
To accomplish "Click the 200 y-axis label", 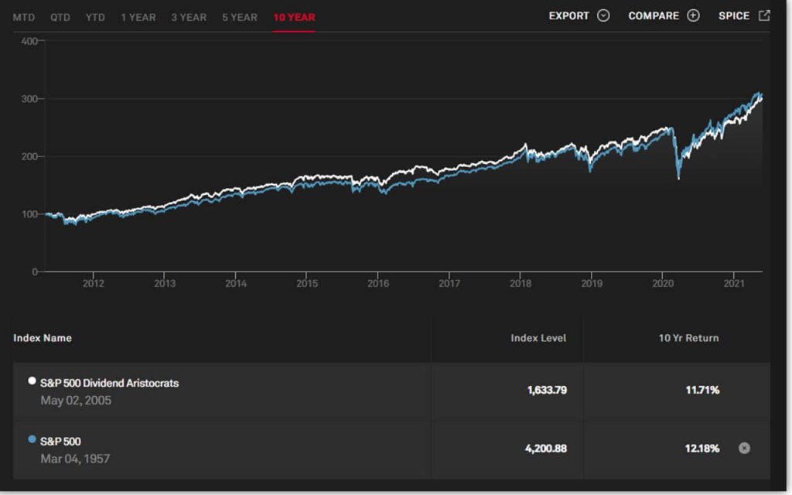I will point(29,156).
